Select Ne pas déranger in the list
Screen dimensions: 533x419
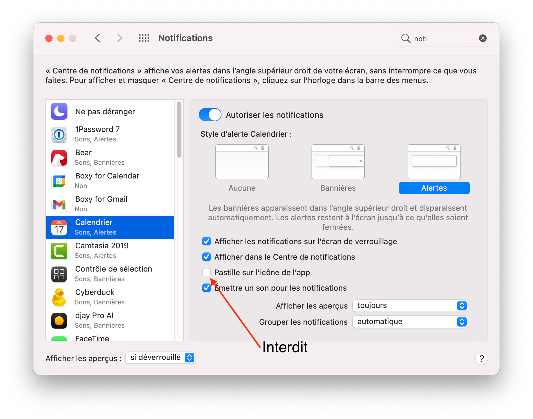110,111
